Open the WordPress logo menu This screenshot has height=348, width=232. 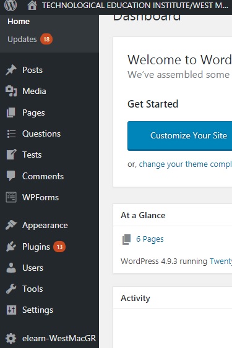[11, 6]
